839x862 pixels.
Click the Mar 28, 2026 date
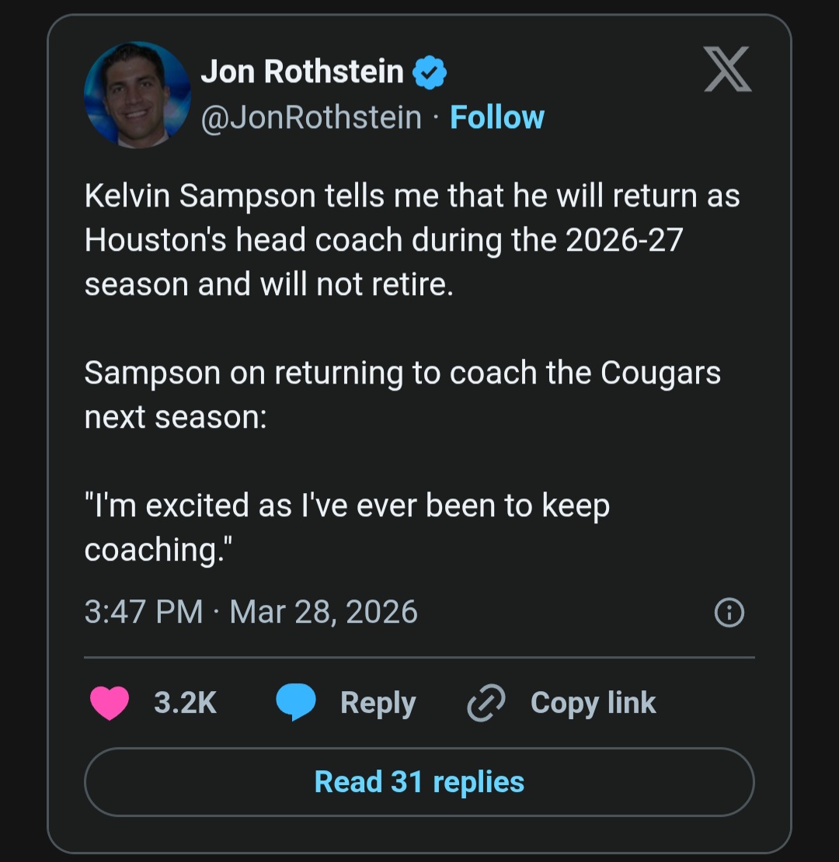tap(324, 612)
